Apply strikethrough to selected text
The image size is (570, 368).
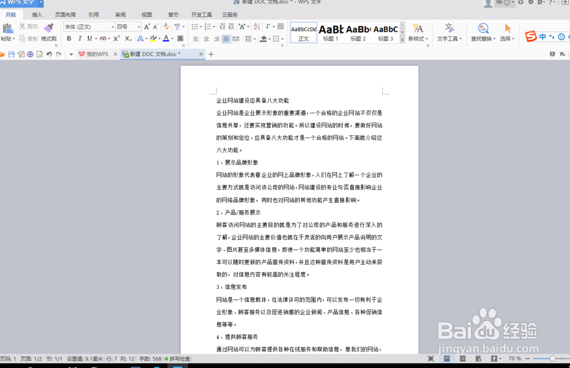tap(103, 38)
